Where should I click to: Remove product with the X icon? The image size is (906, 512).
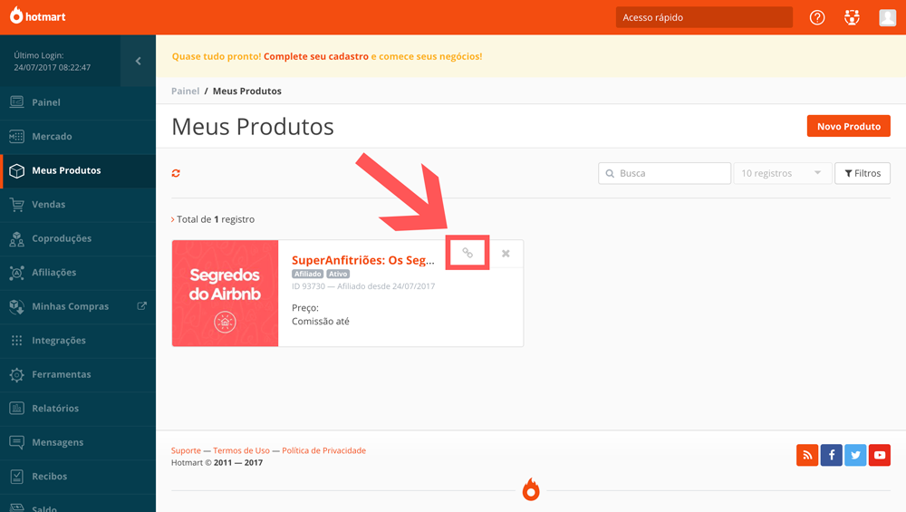coord(506,254)
